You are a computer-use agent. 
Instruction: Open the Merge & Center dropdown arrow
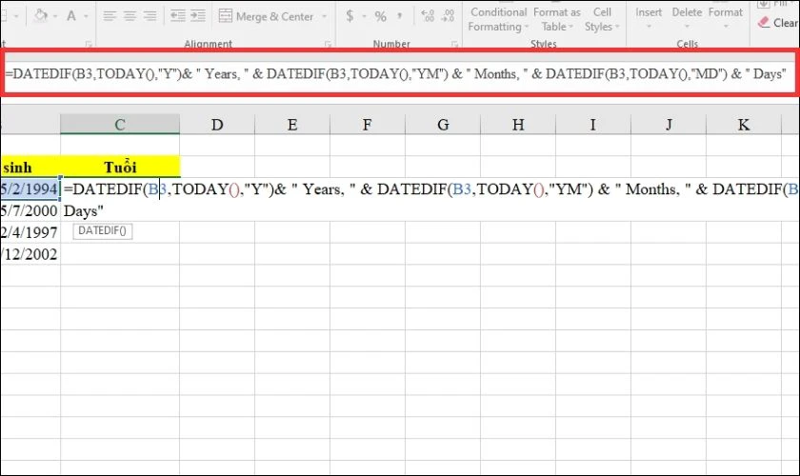[324, 16]
